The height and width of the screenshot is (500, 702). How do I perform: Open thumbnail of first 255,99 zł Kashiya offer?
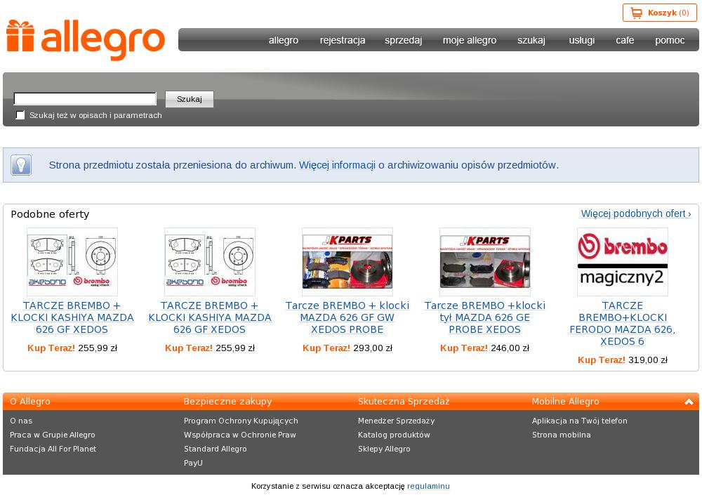[x=72, y=262]
